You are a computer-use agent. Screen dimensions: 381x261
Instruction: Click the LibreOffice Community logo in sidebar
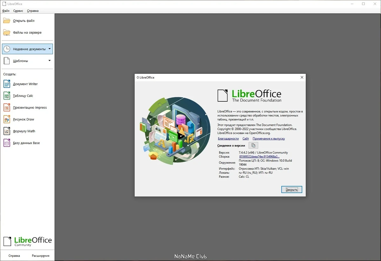[x=27, y=241]
